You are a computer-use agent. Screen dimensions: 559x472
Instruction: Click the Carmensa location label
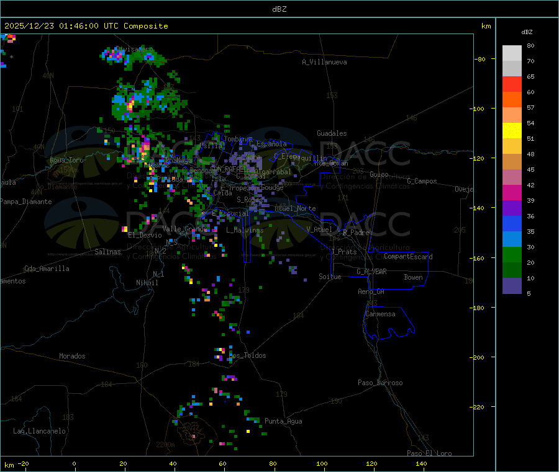380,314
